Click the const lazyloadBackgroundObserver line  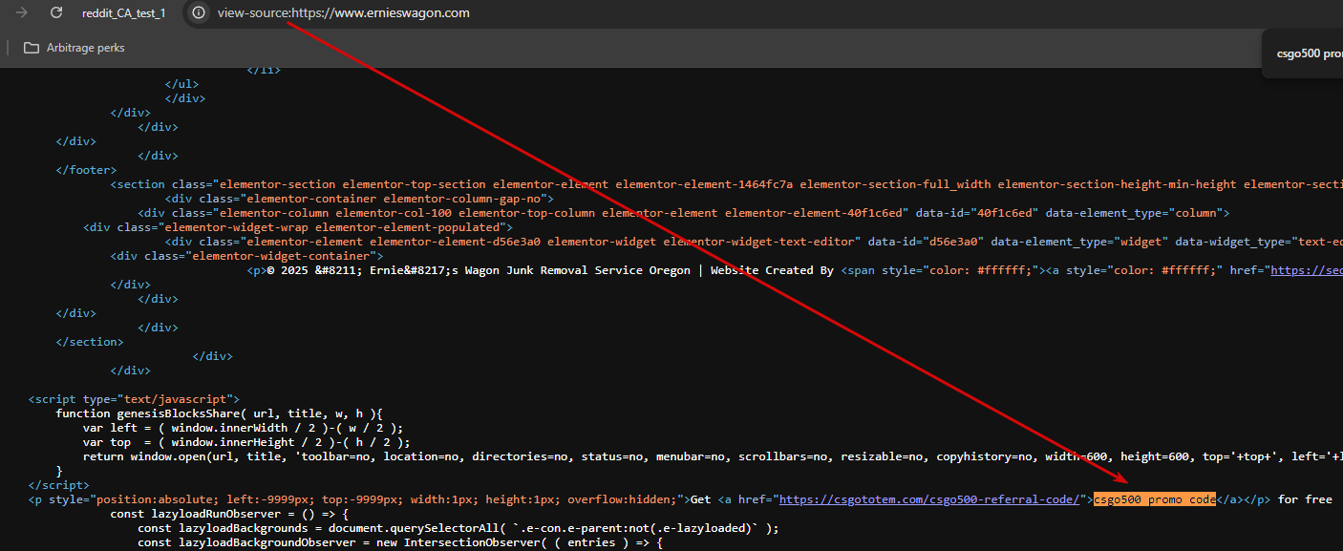click(x=399, y=542)
